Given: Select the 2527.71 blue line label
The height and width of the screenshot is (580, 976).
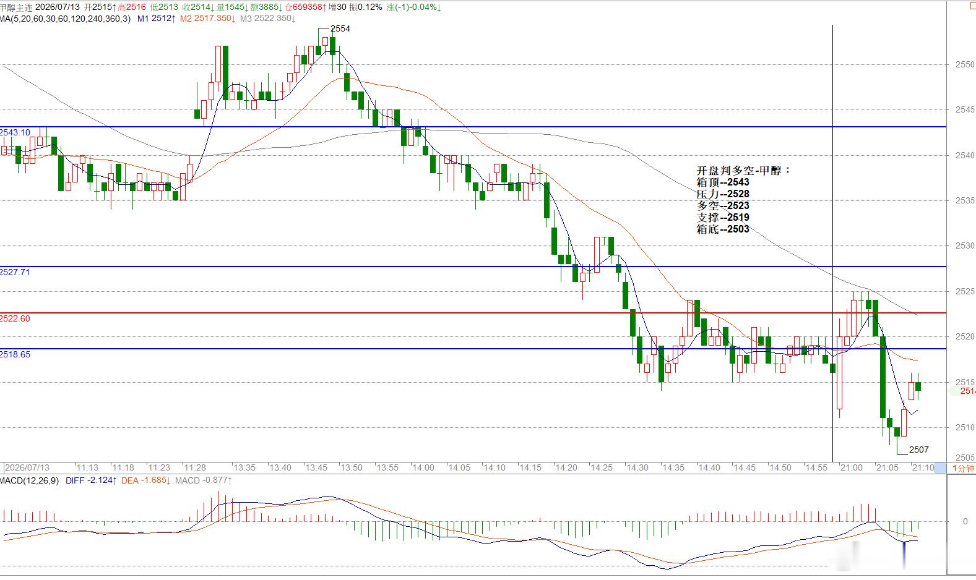Looking at the screenshot, I should (15, 272).
